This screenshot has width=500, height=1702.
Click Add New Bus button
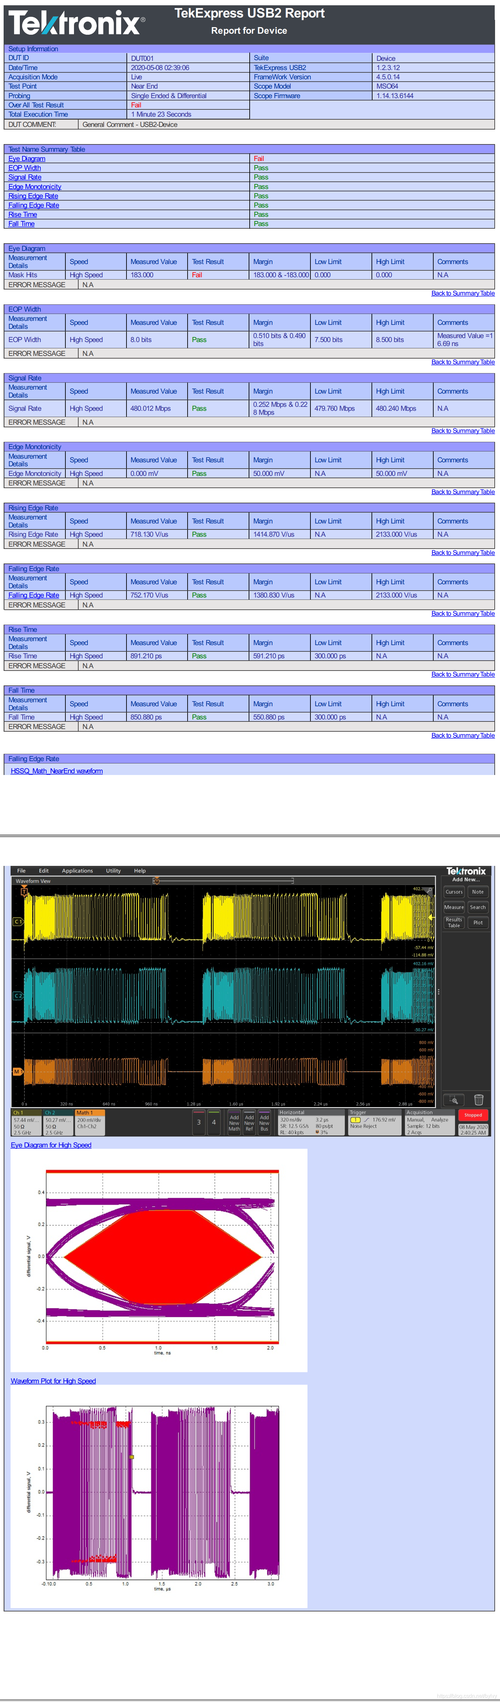tap(264, 1123)
